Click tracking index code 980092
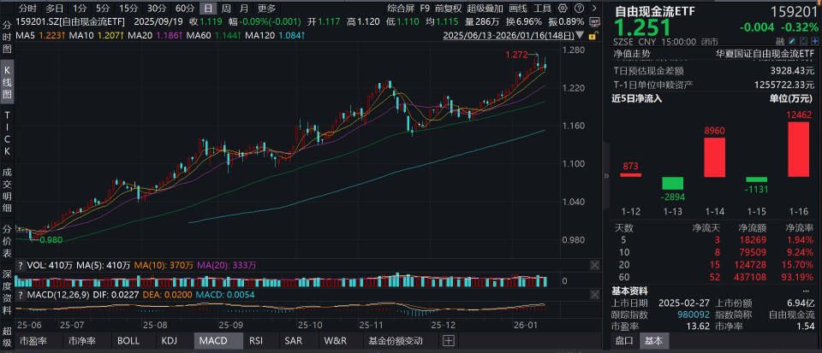Image resolution: width=822 pixels, height=353 pixels. pos(695,315)
